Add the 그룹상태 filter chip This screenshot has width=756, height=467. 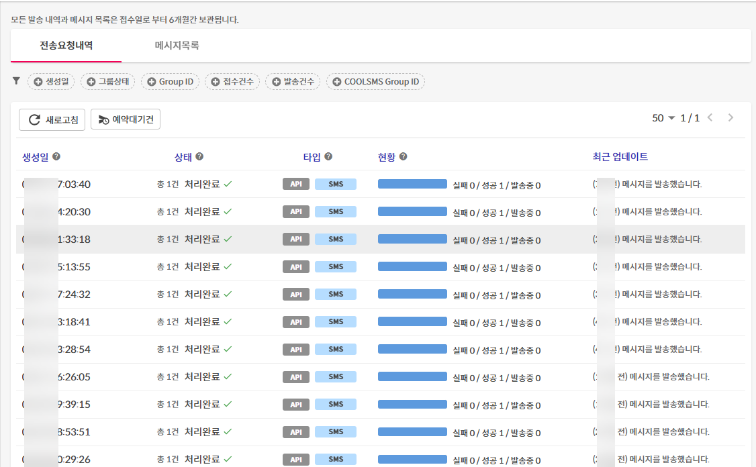pyautogui.click(x=107, y=81)
